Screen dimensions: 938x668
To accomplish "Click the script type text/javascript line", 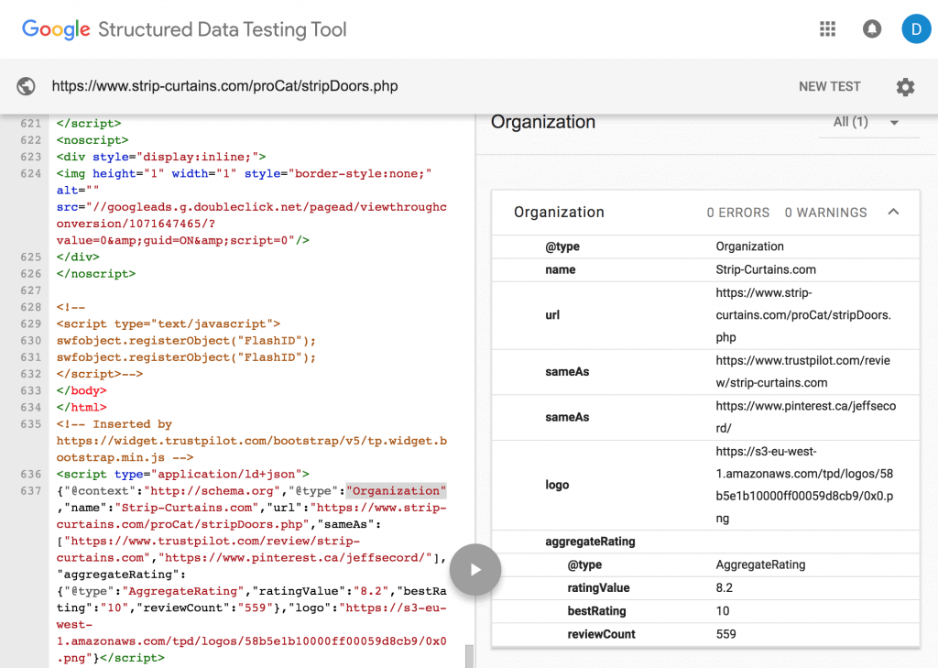I will tap(169, 323).
